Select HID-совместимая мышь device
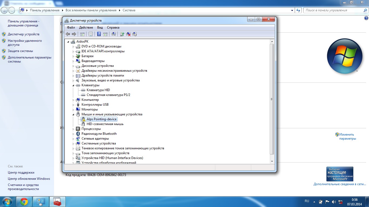 pos(105,124)
